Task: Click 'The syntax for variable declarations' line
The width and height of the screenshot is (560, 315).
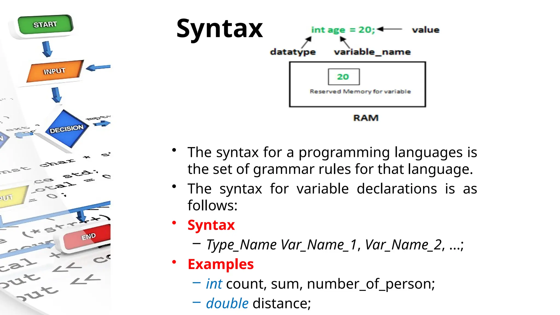Action: 332,189
